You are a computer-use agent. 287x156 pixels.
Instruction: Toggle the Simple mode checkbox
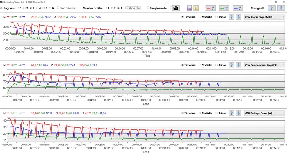(148, 8)
